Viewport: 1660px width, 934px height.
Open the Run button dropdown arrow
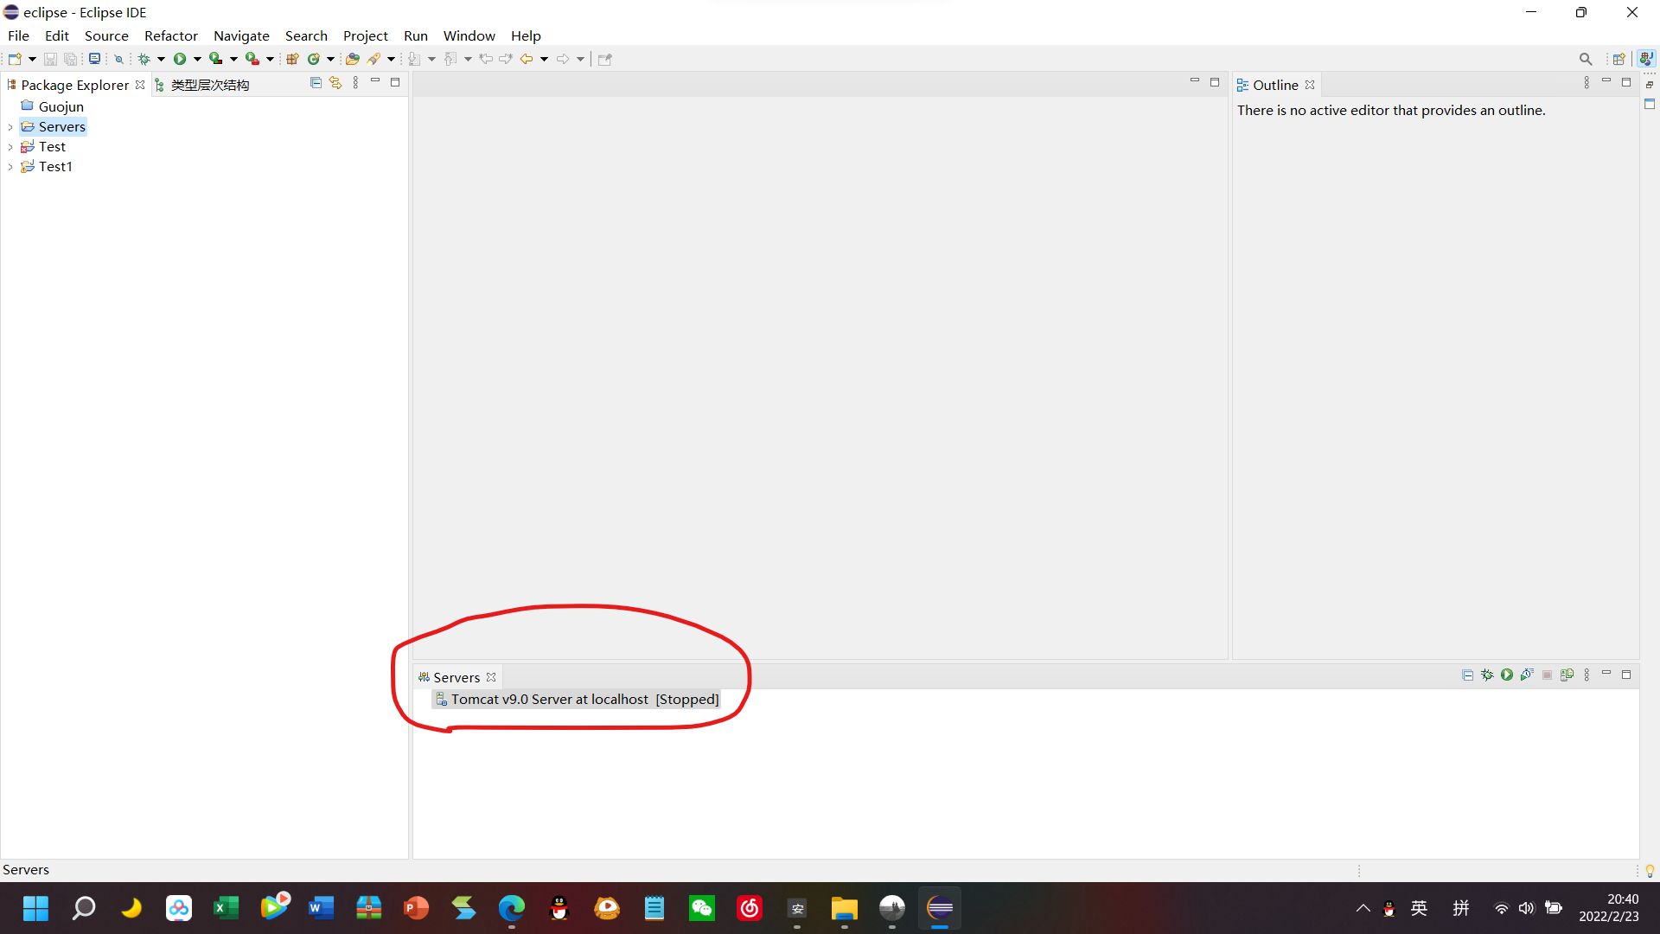[197, 59]
